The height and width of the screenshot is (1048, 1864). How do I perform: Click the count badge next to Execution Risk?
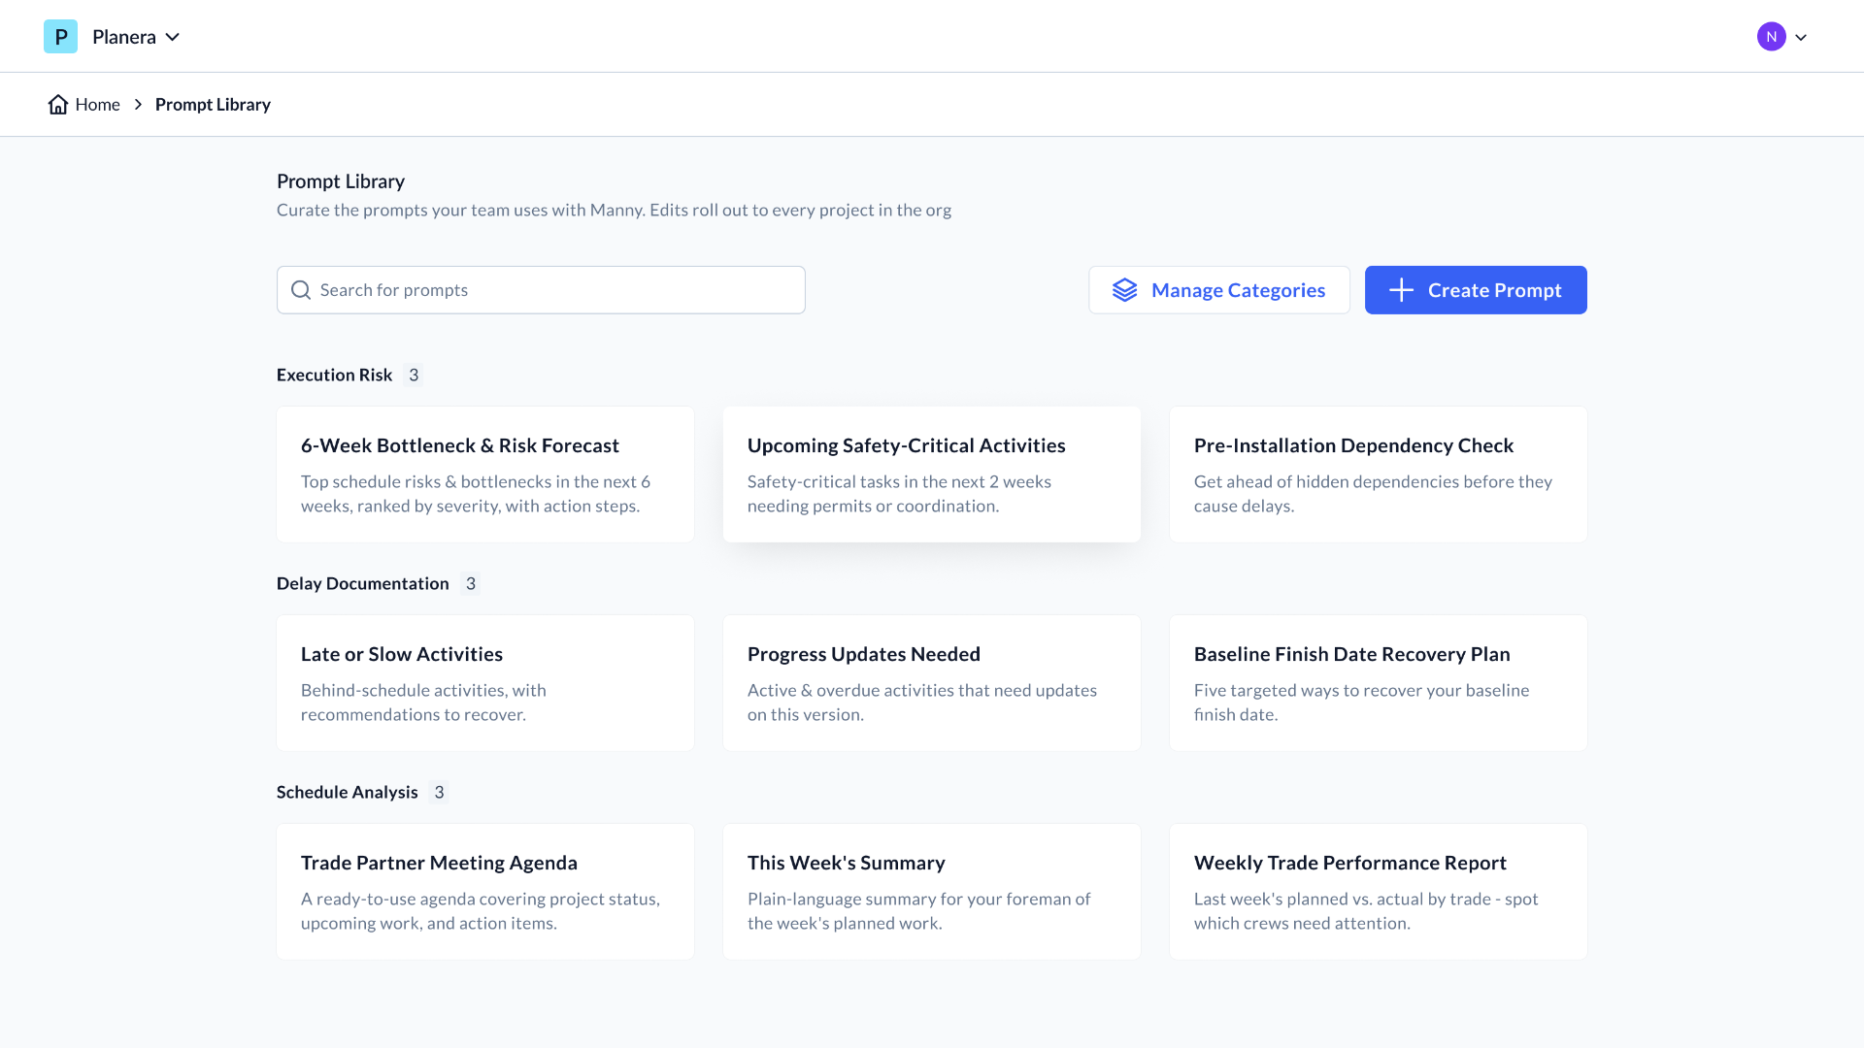tap(414, 375)
